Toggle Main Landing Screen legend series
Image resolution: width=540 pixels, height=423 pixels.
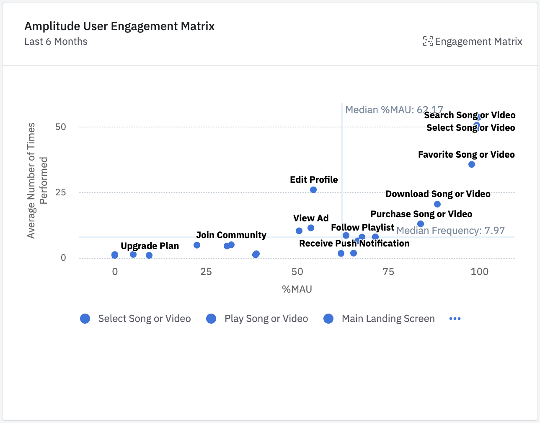pos(388,319)
